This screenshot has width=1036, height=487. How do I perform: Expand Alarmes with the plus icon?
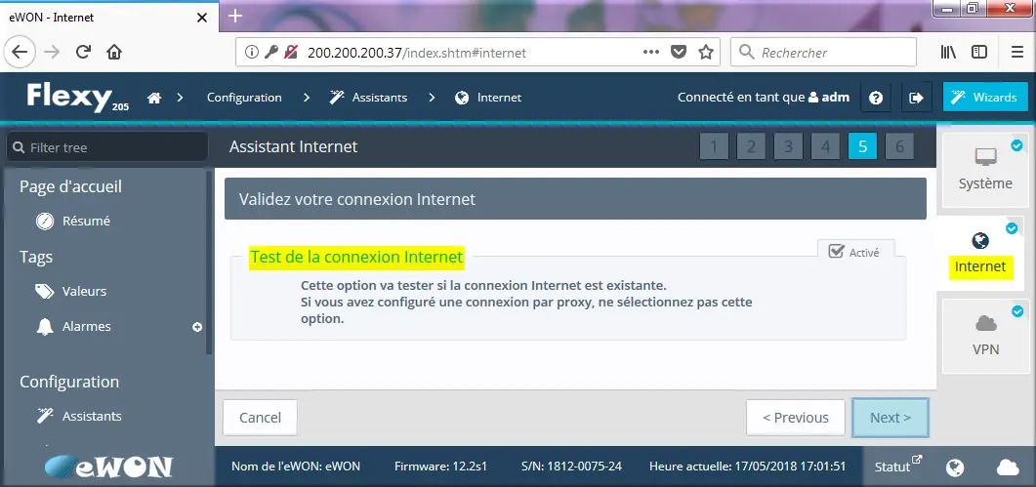click(197, 326)
